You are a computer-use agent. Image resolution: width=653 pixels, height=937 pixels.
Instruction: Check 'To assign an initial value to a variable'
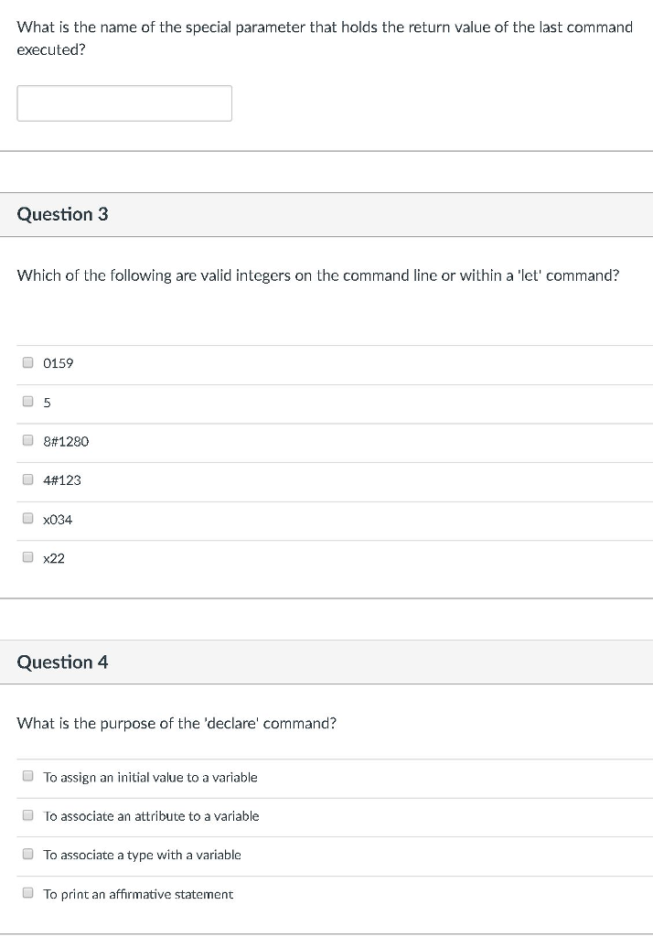tap(27, 775)
